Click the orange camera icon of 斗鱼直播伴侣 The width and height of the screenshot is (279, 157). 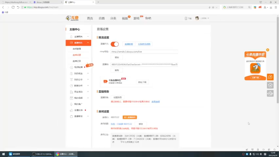(105, 82)
